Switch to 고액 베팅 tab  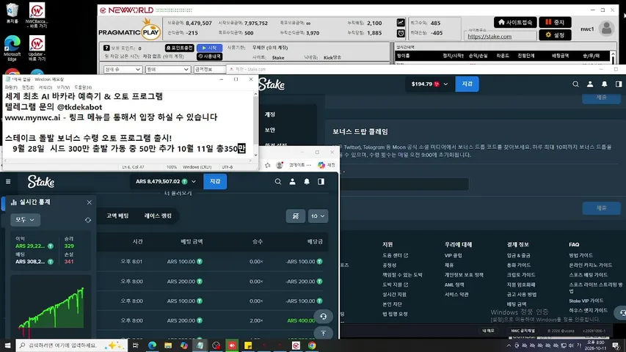(x=117, y=216)
